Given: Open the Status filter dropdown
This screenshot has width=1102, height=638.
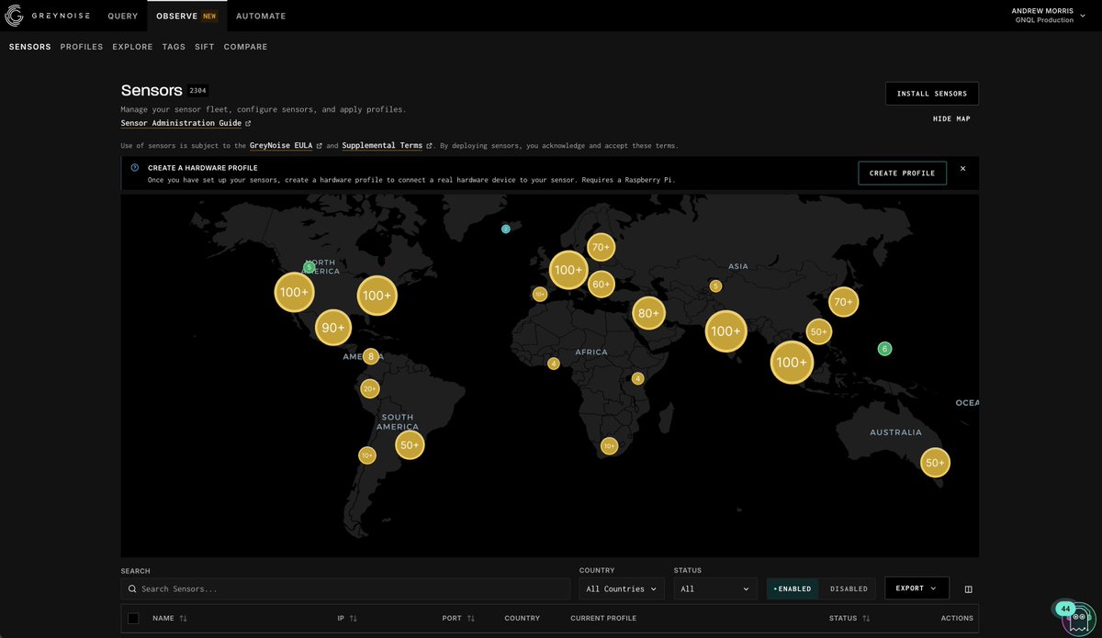Looking at the screenshot, I should (x=715, y=588).
